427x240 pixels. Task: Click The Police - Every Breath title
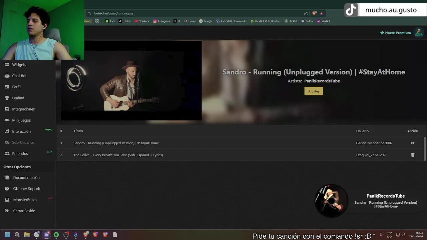[118, 155]
